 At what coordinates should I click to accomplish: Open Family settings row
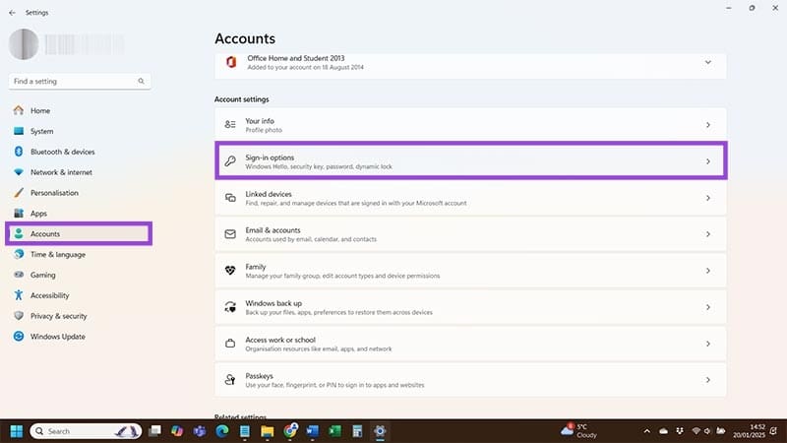pyautogui.click(x=470, y=271)
